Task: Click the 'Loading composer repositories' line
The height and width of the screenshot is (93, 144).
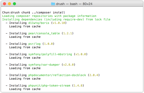Action: pyautogui.click(x=49, y=16)
